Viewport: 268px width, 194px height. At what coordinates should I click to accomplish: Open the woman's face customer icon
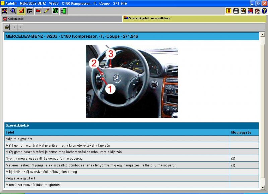click(257, 11)
